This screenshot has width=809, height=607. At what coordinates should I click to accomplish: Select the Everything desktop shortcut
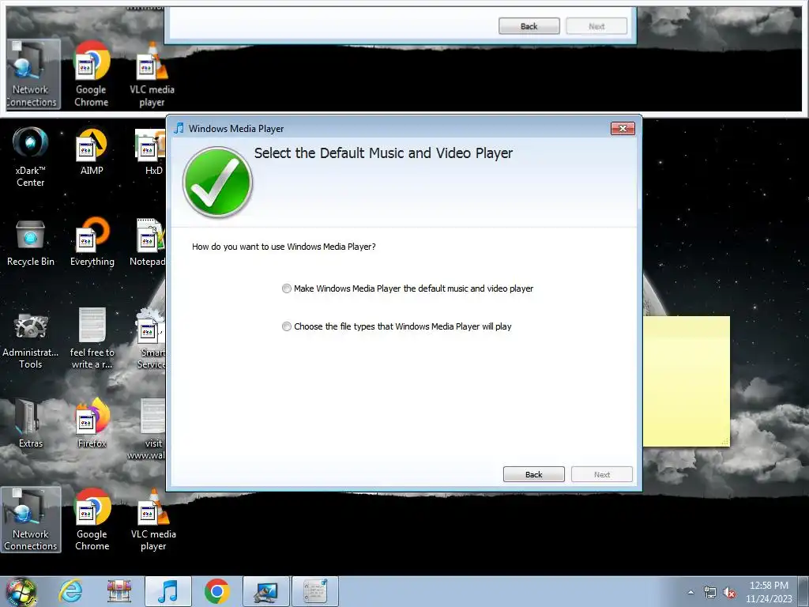coord(92,242)
